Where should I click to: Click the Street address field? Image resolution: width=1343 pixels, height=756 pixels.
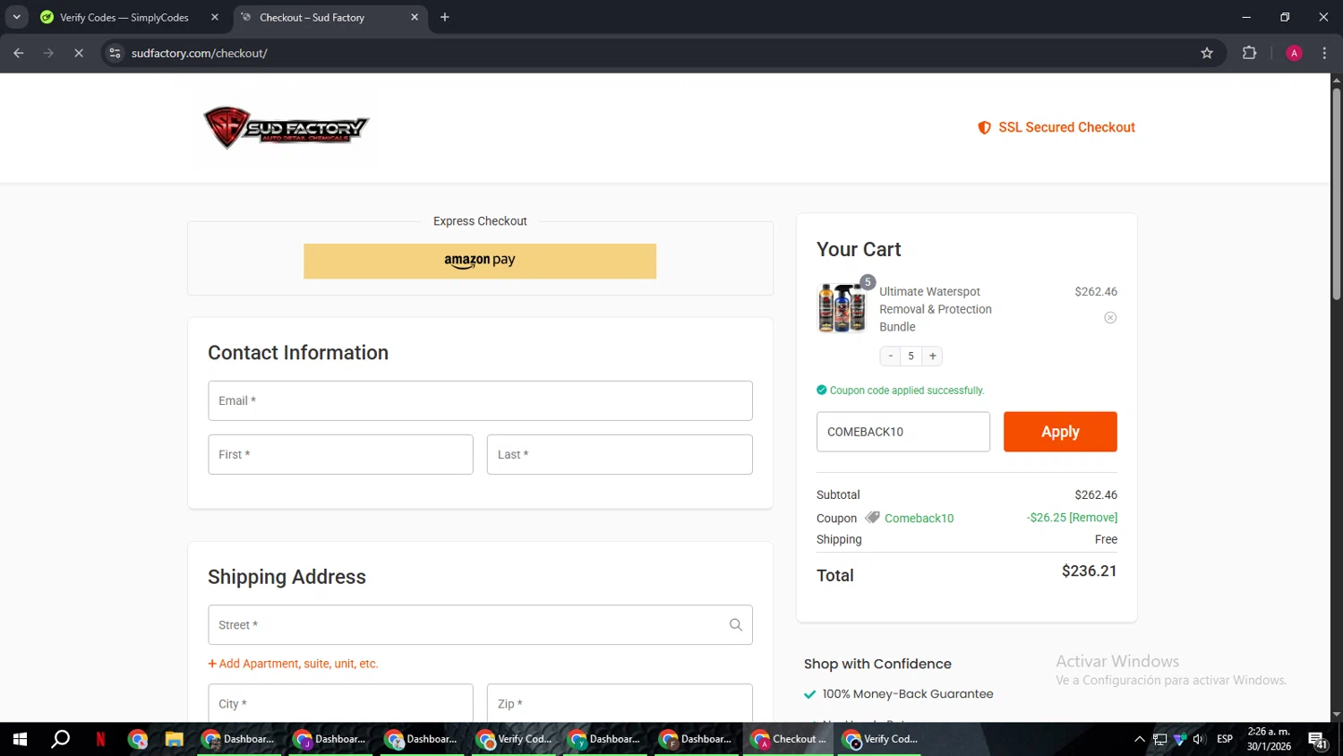(480, 625)
